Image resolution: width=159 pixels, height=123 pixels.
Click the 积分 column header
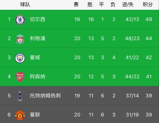point(148,4)
